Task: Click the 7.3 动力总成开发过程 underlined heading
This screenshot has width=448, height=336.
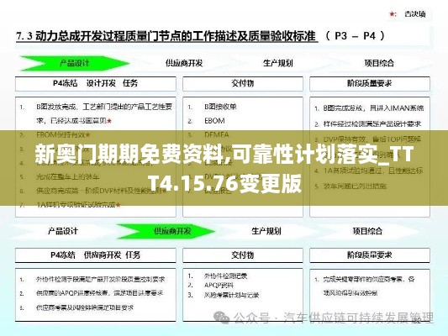Action: pyautogui.click(x=166, y=36)
